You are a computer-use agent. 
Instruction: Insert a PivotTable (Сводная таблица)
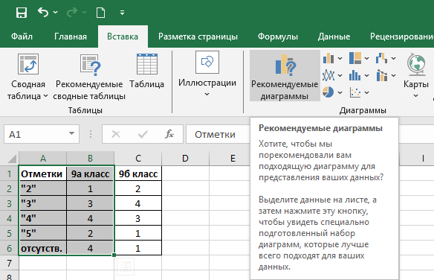coord(27,77)
